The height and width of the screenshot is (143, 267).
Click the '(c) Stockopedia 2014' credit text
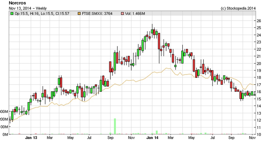pos(238,8)
